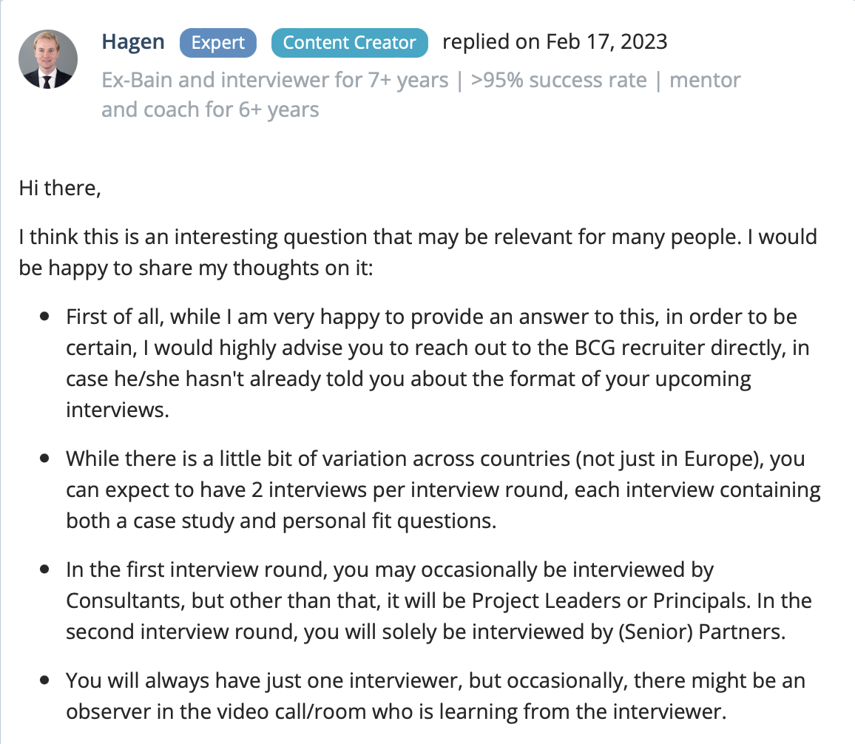Click the bullet dot before 'While there is'

(x=44, y=459)
